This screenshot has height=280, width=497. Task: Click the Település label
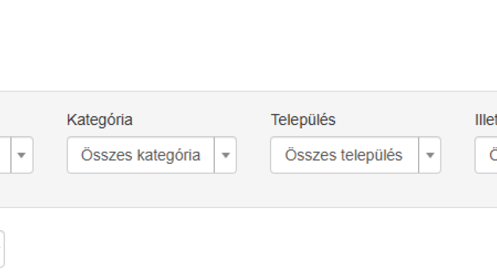pyautogui.click(x=303, y=120)
